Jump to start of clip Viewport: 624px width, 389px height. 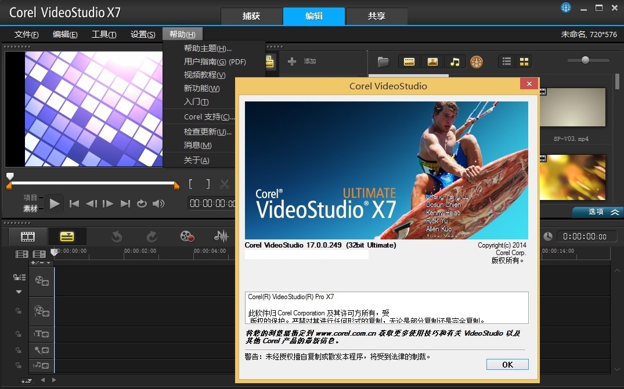(74, 204)
